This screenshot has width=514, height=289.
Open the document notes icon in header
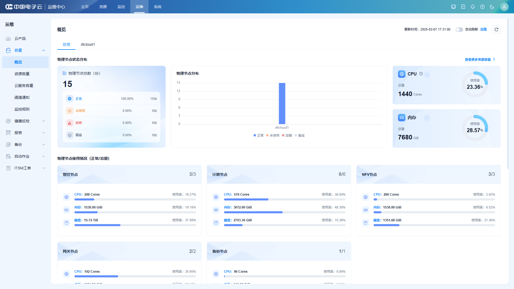coord(463,7)
